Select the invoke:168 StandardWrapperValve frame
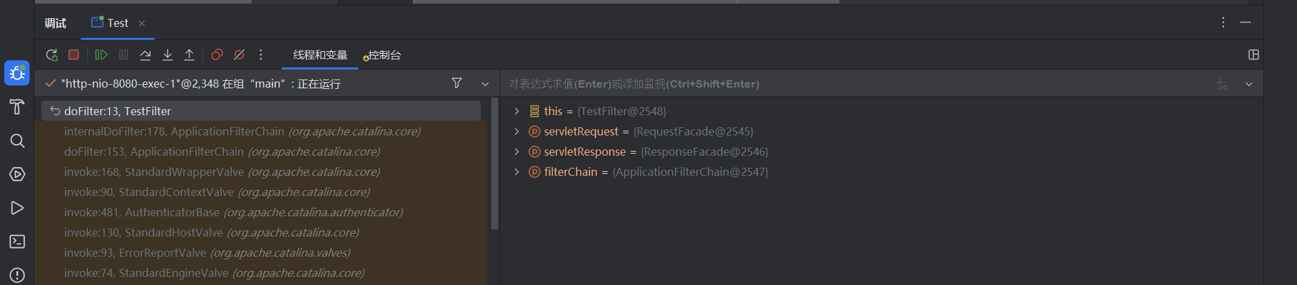 coord(222,172)
